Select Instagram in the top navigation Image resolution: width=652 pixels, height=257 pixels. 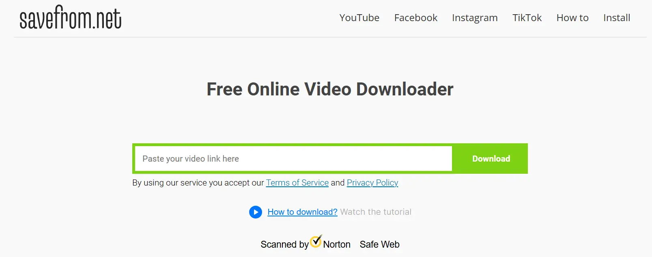tap(475, 18)
